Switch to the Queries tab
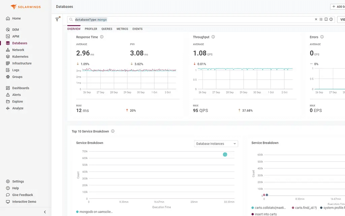The width and height of the screenshot is (345, 216). (107, 29)
